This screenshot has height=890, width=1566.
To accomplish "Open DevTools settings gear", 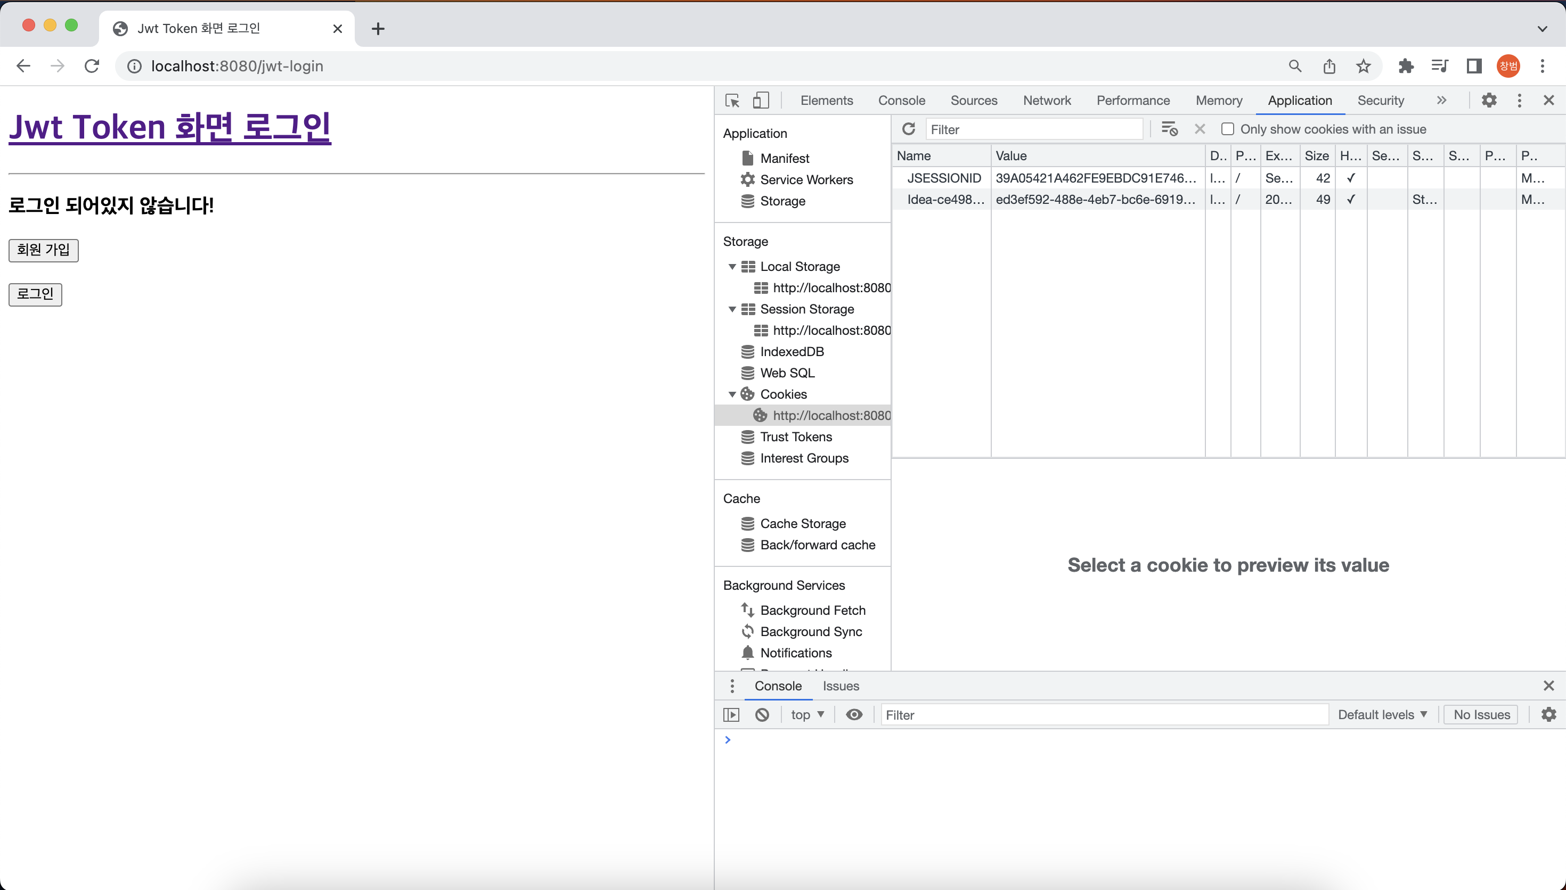I will (x=1489, y=100).
